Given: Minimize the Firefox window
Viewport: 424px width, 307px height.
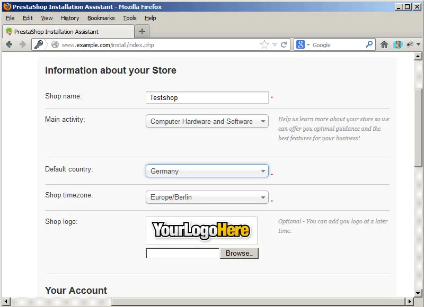Looking at the screenshot, I should pyautogui.click(x=398, y=7).
